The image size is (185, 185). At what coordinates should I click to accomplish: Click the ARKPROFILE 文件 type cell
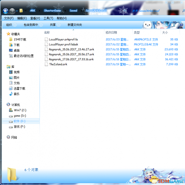[146, 39]
